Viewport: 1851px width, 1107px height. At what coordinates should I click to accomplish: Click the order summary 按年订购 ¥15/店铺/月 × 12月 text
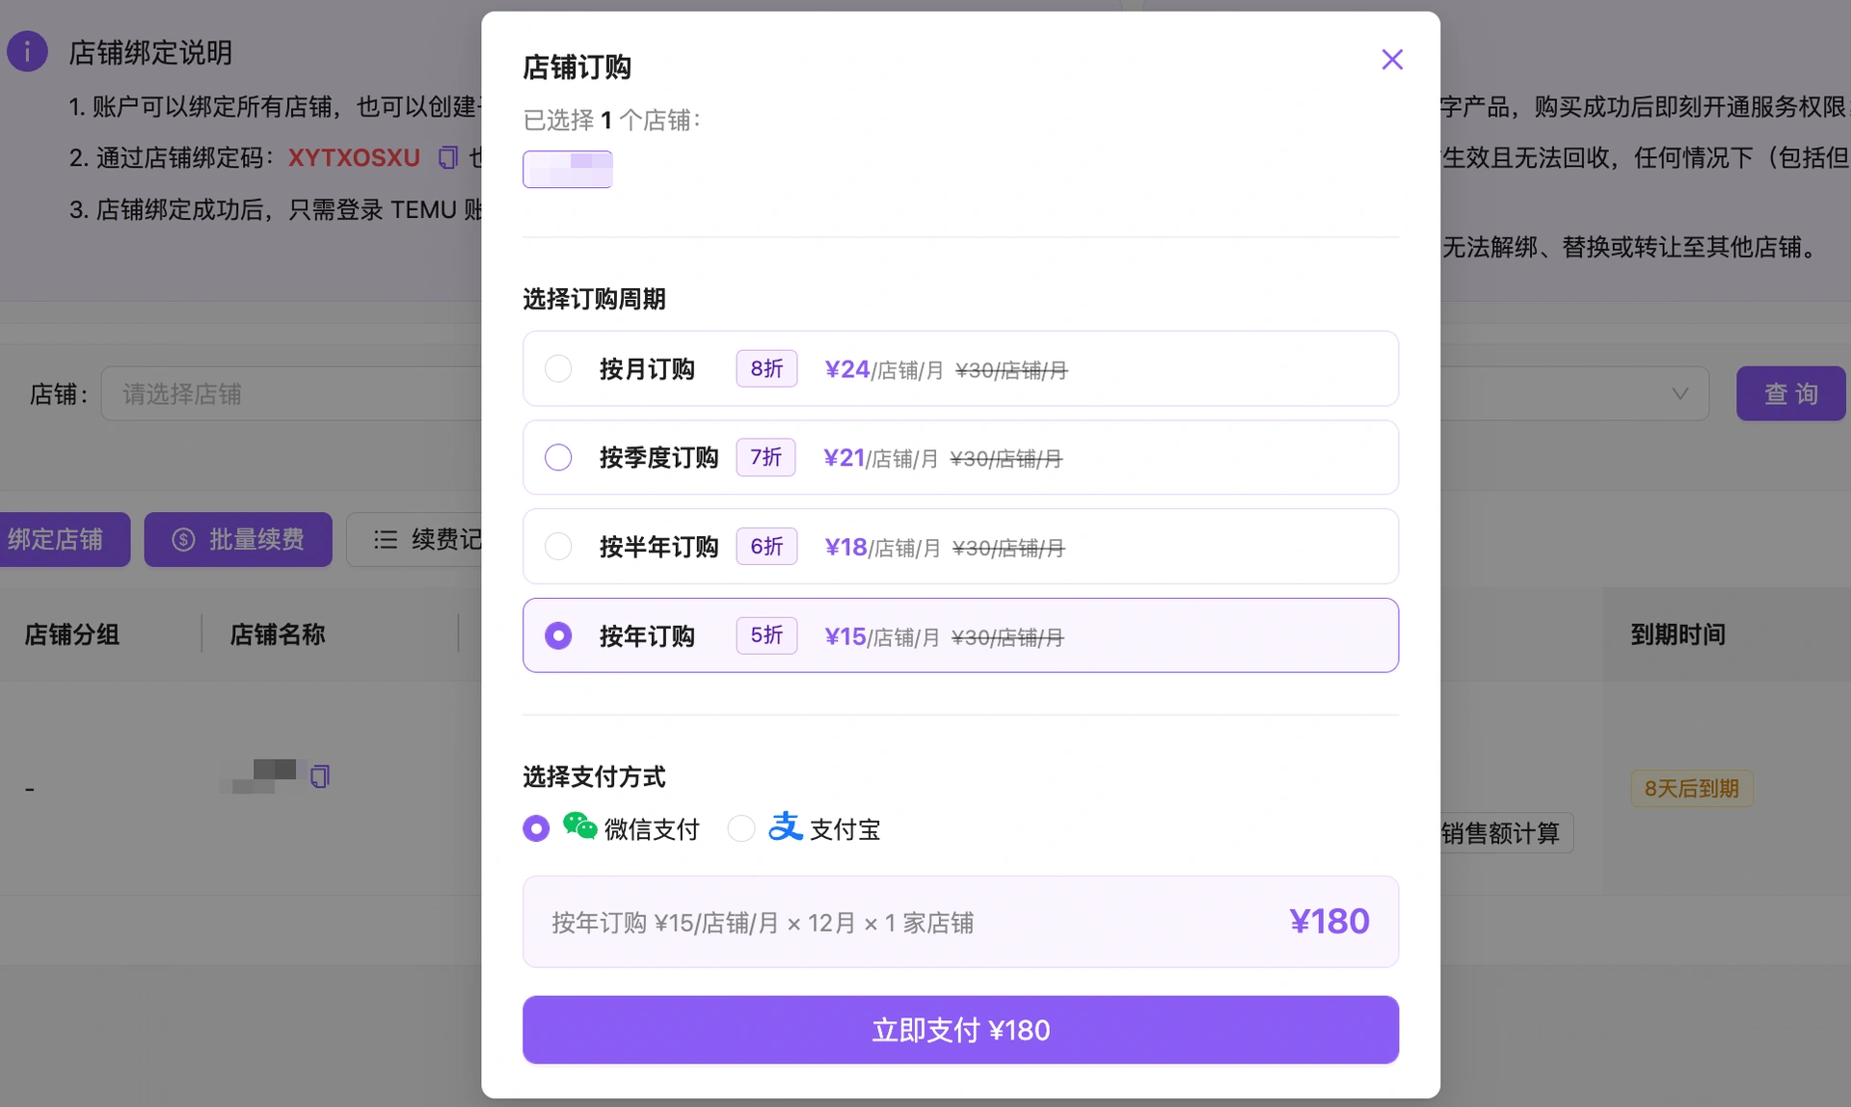pos(763,923)
